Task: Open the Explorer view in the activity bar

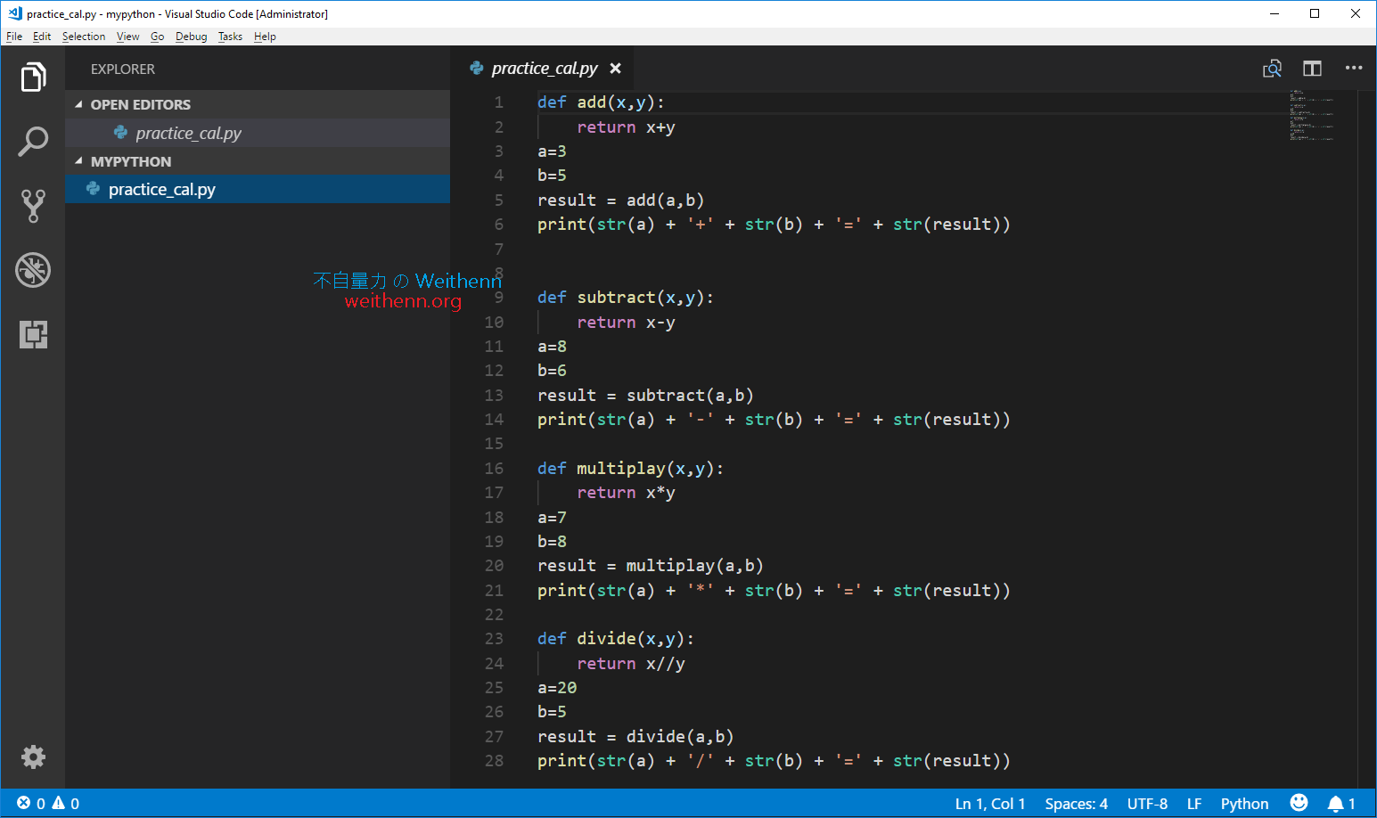Action: pos(33,77)
